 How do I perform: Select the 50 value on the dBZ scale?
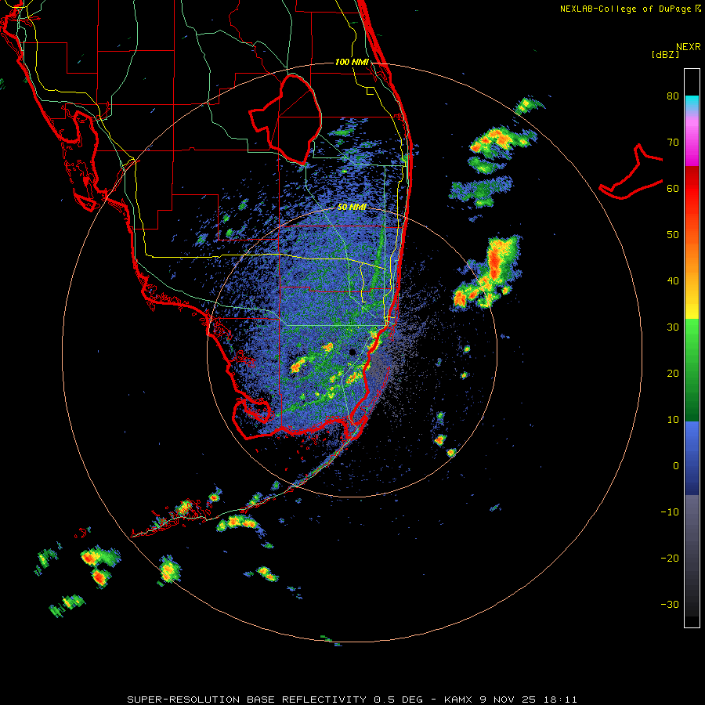tap(673, 235)
